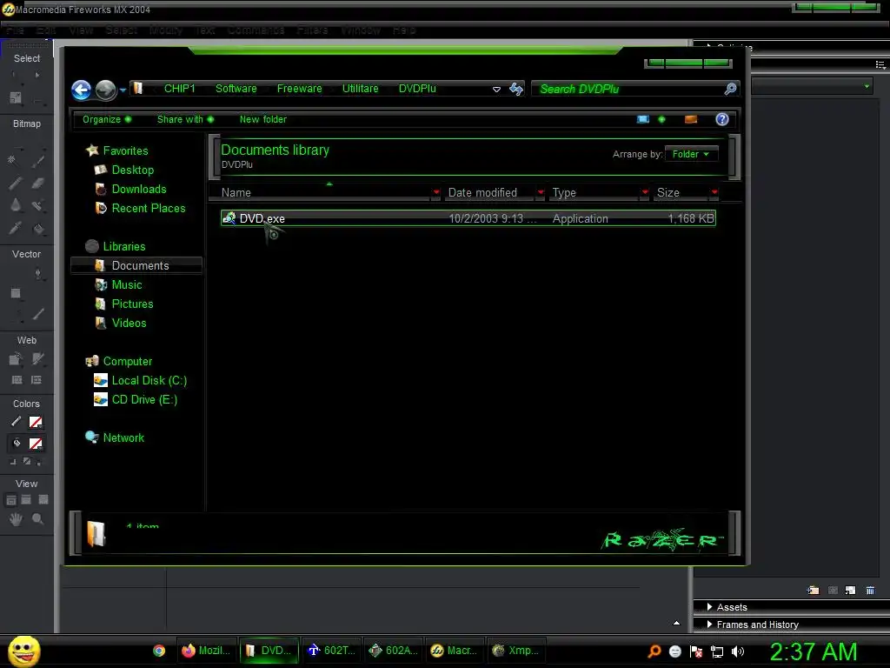Select the Knife tool

coord(38,313)
